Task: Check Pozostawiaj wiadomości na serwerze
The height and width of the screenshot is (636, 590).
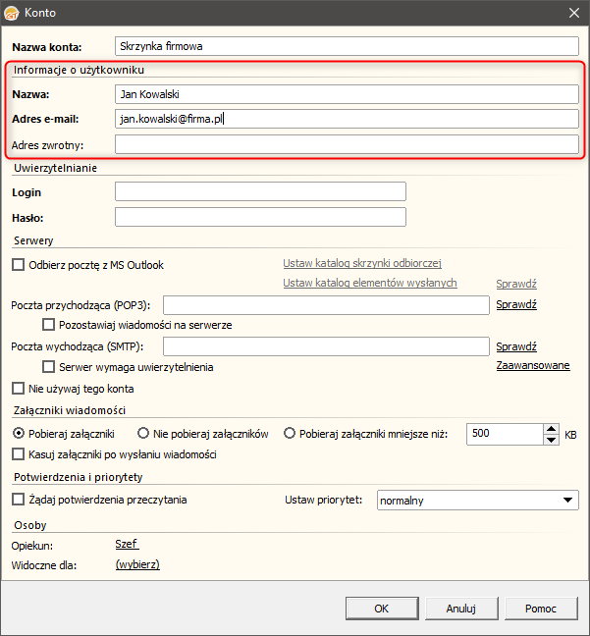Action: (x=49, y=325)
